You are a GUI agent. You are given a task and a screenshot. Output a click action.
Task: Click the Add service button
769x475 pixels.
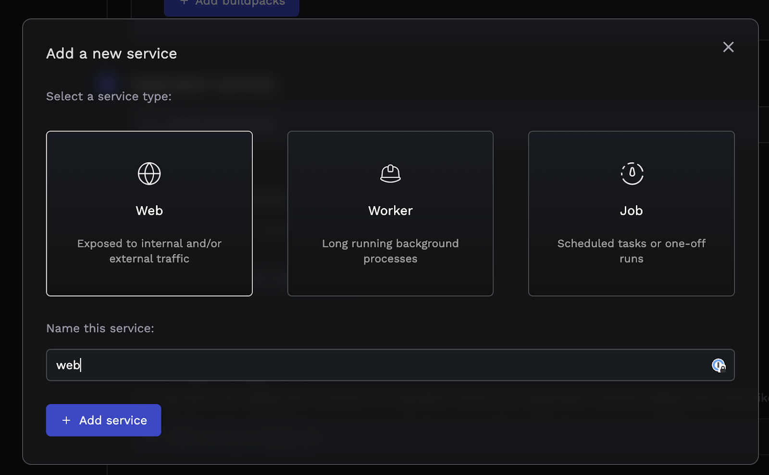[x=103, y=420]
